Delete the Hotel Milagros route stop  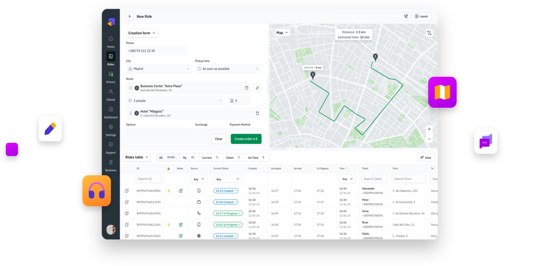click(257, 113)
